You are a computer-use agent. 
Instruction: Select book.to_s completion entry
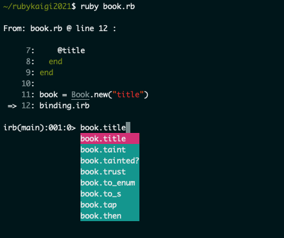(110, 194)
